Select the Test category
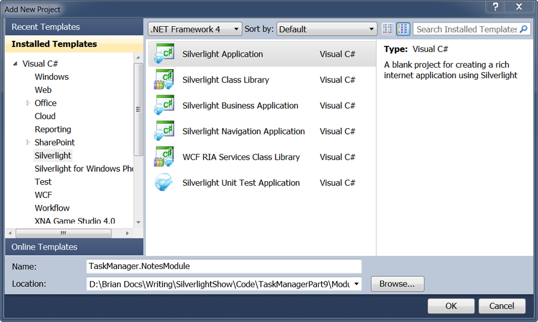The height and width of the screenshot is (322, 538). 43,182
